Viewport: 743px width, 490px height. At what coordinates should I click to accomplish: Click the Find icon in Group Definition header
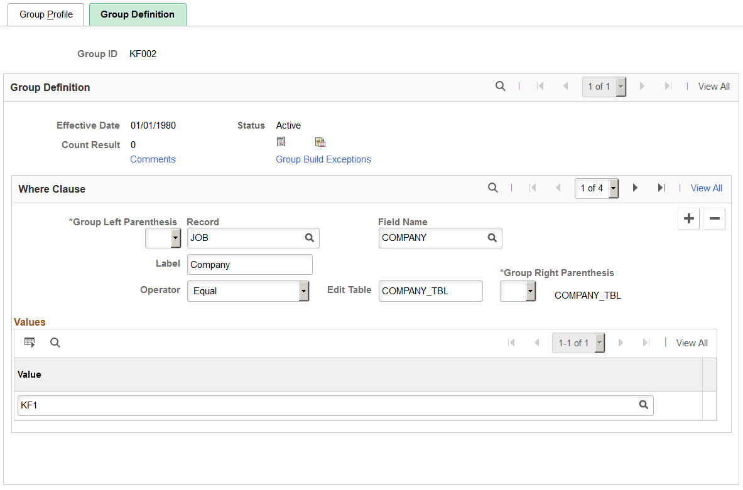pos(500,86)
